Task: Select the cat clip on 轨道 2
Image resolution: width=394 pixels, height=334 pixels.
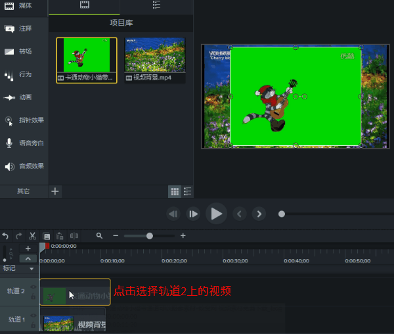Action: click(x=75, y=292)
